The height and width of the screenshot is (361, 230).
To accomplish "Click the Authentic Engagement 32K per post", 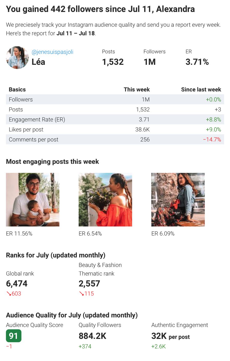I will [x=170, y=336].
